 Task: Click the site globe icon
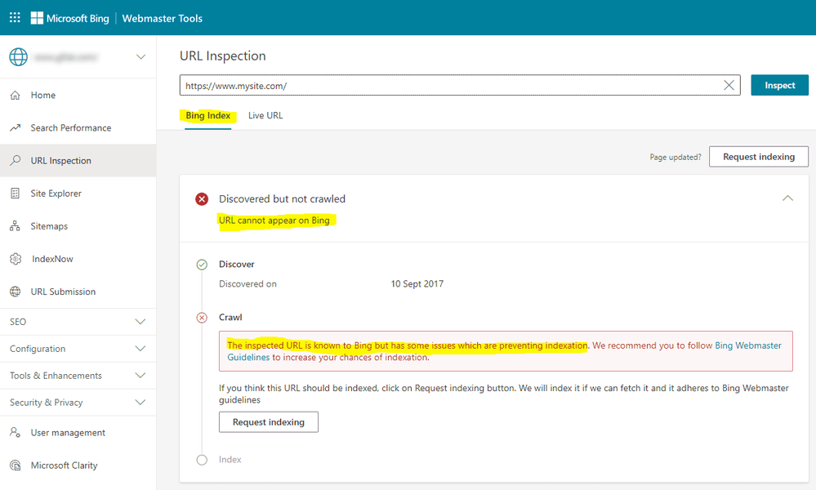18,56
